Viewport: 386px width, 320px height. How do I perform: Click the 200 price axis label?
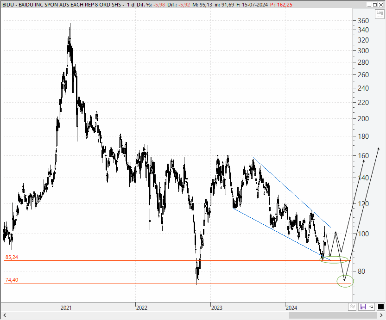click(x=363, y=119)
